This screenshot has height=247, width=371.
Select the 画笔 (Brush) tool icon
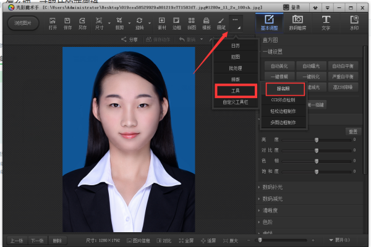coord(221,23)
